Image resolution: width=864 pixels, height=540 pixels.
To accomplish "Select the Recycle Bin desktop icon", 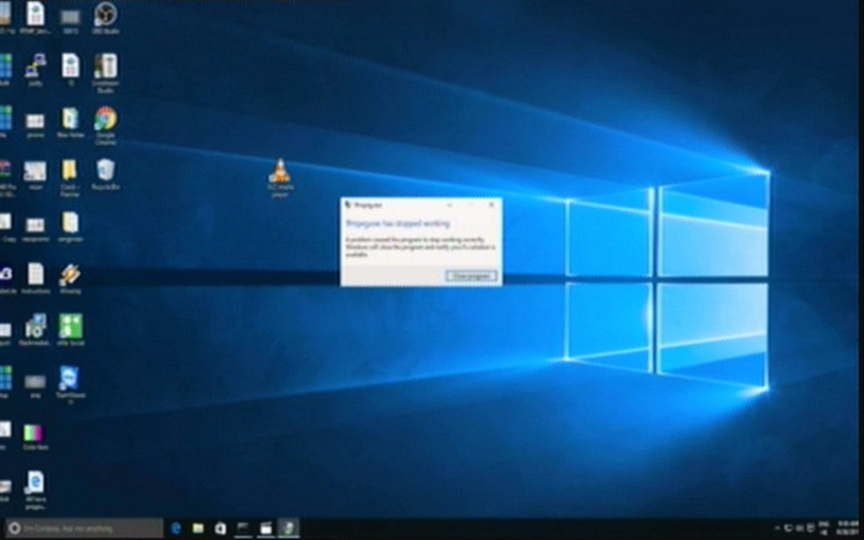I will coord(106,174).
